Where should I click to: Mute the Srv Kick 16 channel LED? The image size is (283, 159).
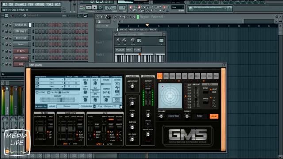[3, 25]
